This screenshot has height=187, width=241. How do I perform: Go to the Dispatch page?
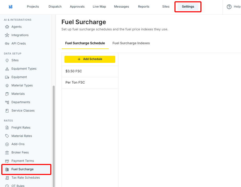[55, 7]
